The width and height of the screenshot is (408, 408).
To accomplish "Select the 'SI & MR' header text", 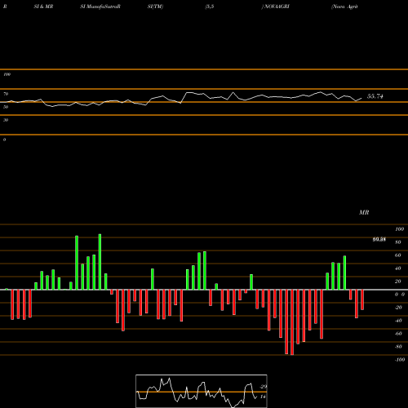I will [x=43, y=7].
